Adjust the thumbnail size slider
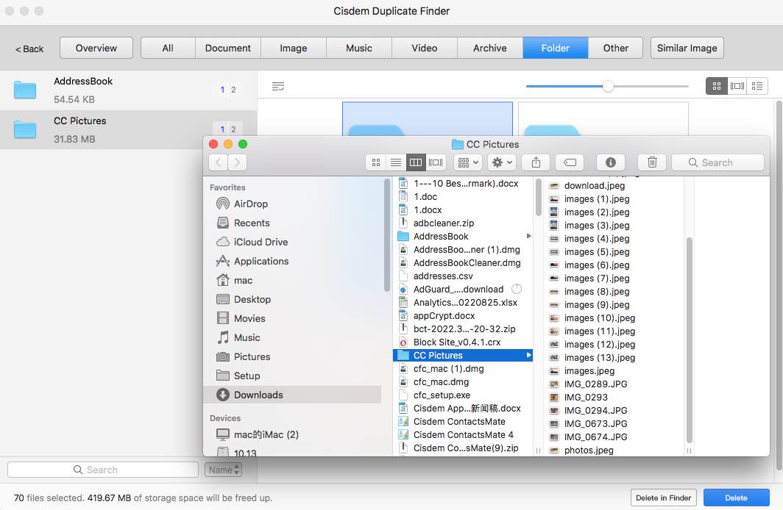The image size is (783, 510). [x=608, y=86]
